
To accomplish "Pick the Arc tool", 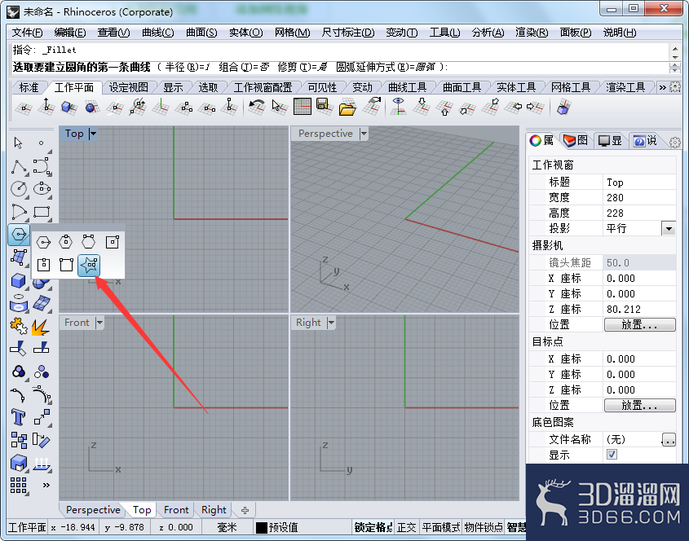I will tap(19, 212).
